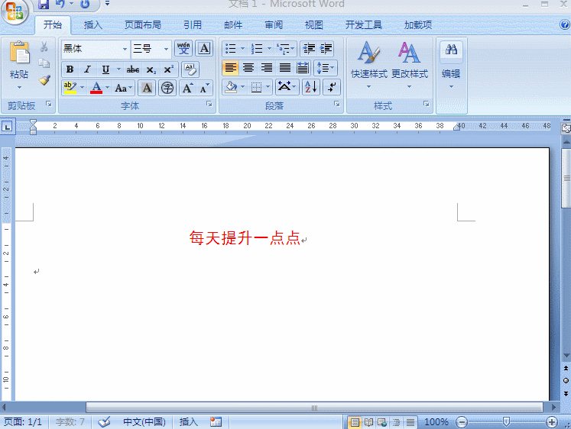Open the numbering list dropdown arrow
The width and height of the screenshot is (571, 429).
coord(269,48)
